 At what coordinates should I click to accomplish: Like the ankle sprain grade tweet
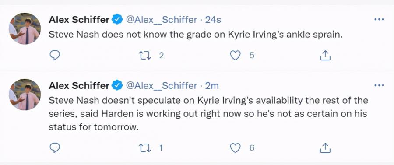click(236, 55)
